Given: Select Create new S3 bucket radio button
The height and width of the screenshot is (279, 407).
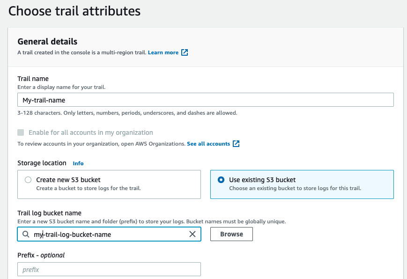Looking at the screenshot, I should click(x=28, y=180).
